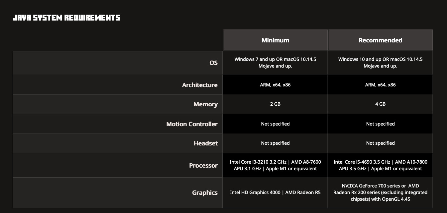Select the Memory row label
This screenshot has width=447, height=213.
(205, 104)
